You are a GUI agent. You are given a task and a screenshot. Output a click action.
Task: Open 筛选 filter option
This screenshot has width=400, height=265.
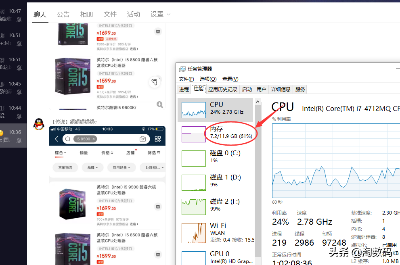click(x=154, y=152)
